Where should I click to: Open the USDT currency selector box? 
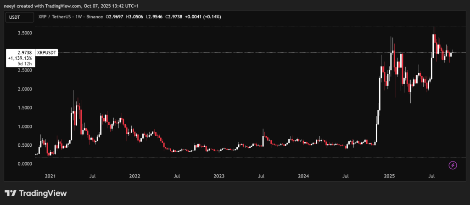(20, 17)
